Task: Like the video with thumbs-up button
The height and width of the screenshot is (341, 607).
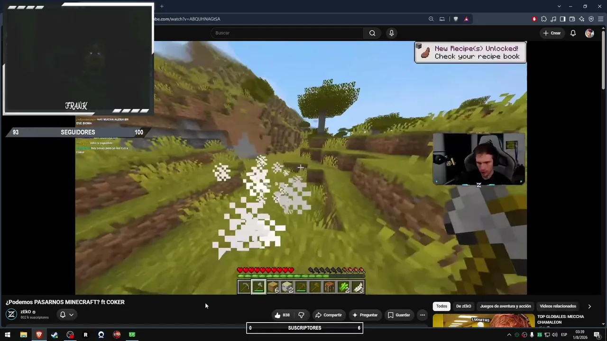Action: click(282, 315)
